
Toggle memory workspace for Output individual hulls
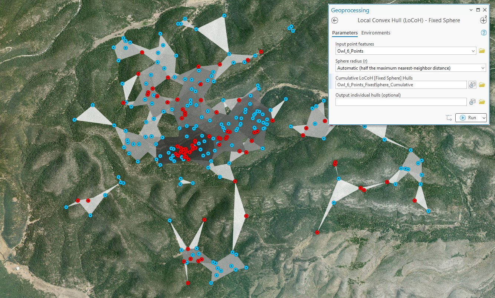point(472,101)
